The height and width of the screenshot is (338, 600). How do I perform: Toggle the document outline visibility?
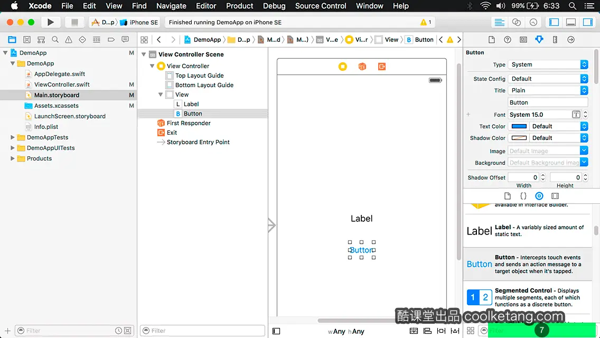click(276, 331)
